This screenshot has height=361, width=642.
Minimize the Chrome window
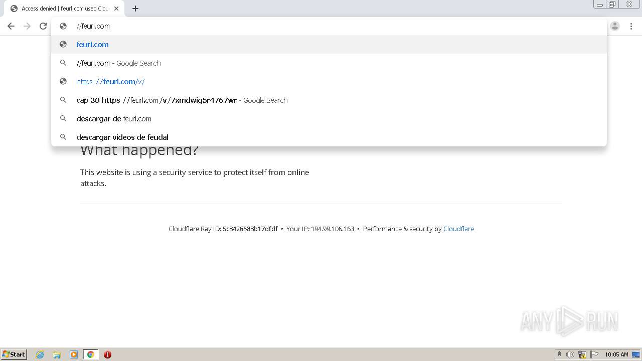pyautogui.click(x=600, y=5)
